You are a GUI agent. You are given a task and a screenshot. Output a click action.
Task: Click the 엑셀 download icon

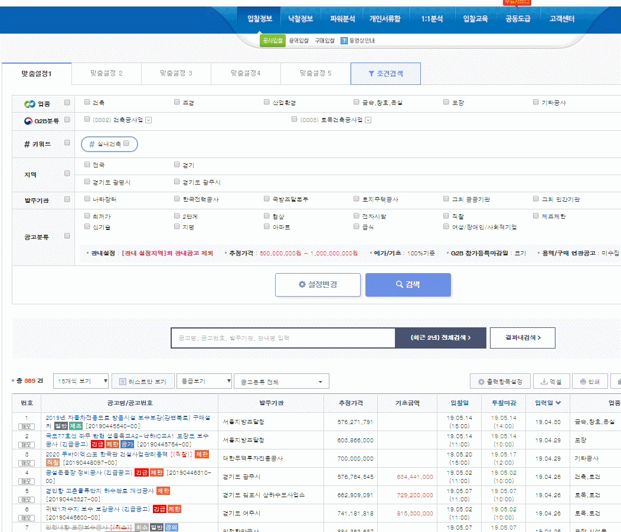(545, 381)
